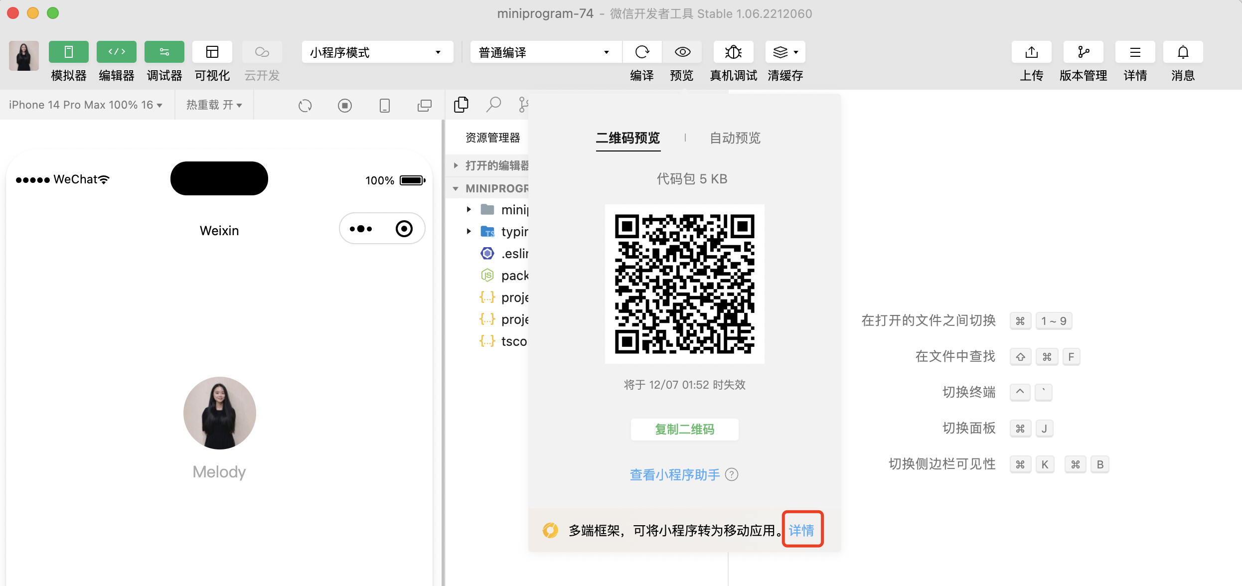The image size is (1242, 586).
Task: Click the notification bell icon
Action: pyautogui.click(x=1183, y=52)
